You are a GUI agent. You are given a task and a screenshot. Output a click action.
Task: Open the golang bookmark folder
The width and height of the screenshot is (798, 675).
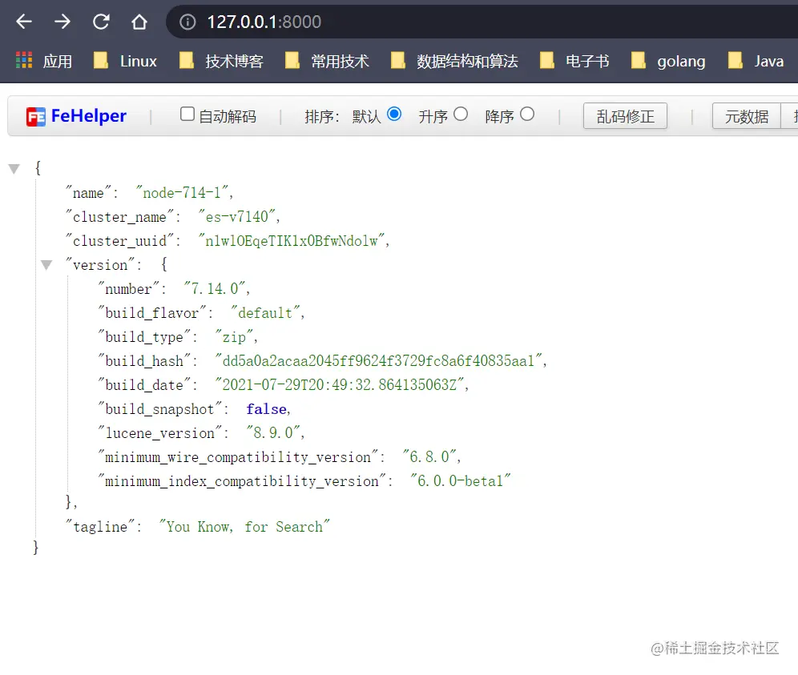(x=668, y=61)
